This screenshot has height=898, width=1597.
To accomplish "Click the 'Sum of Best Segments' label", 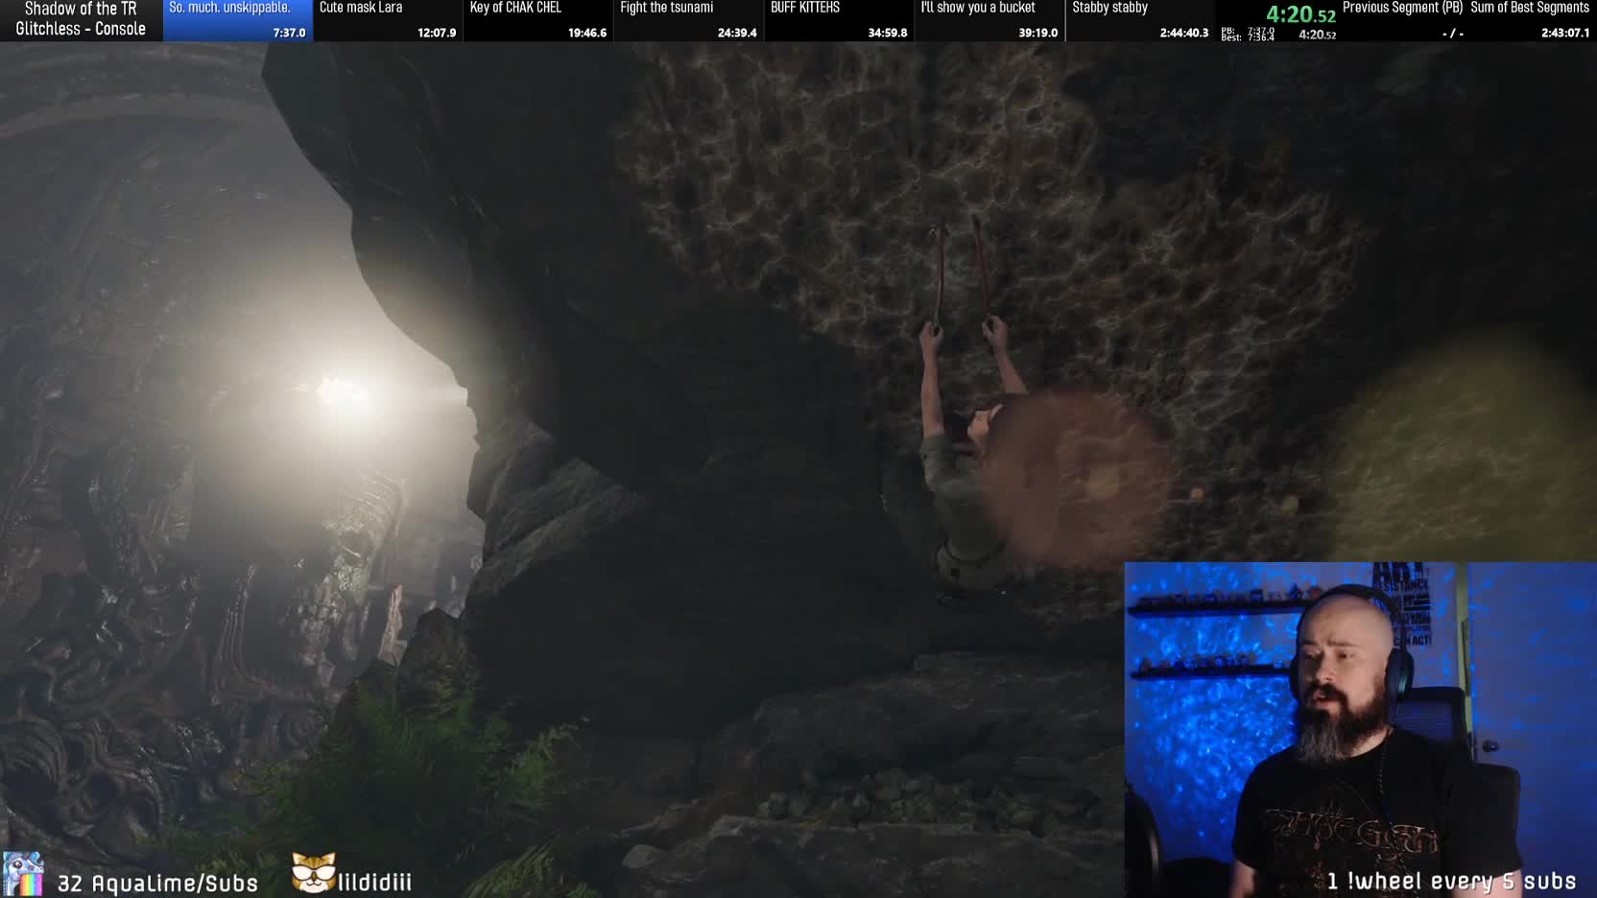I will pyautogui.click(x=1530, y=8).
